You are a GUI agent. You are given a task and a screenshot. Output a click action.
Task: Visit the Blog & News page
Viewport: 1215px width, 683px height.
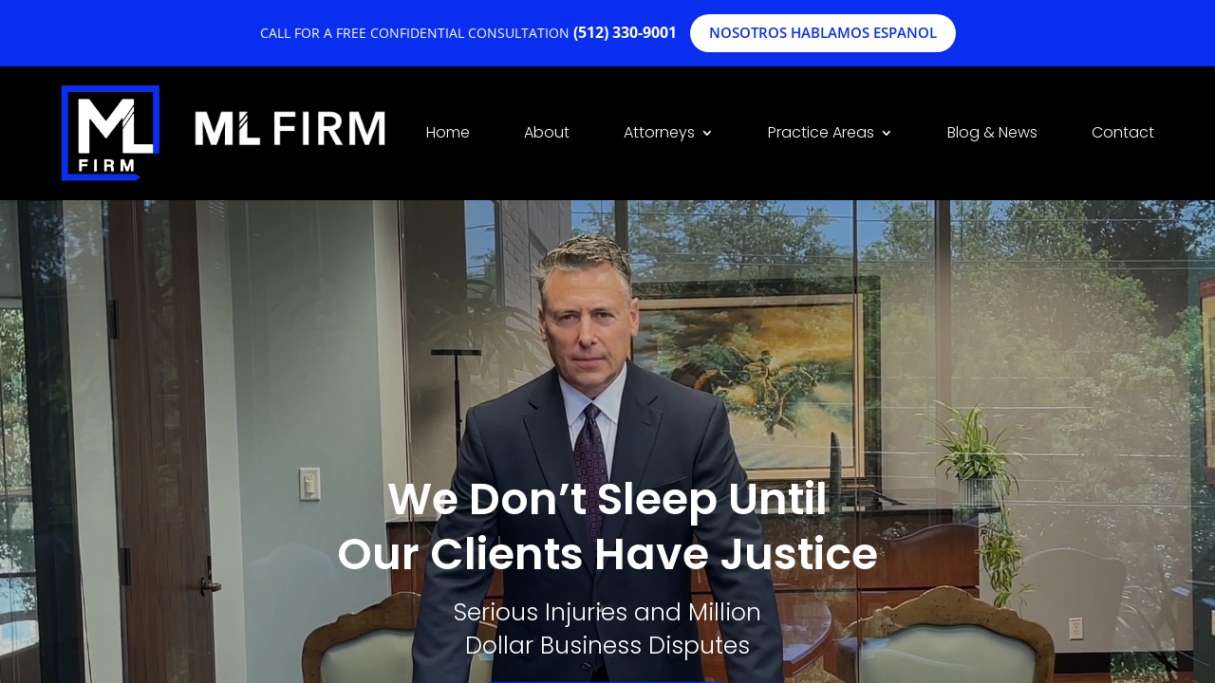point(992,133)
